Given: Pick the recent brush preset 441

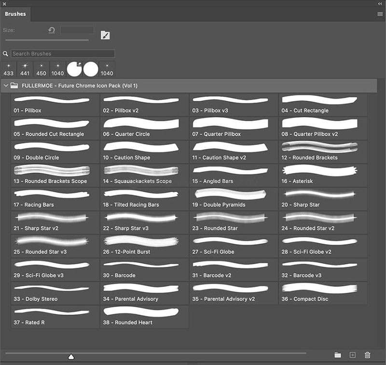Looking at the screenshot, I should coord(25,69).
